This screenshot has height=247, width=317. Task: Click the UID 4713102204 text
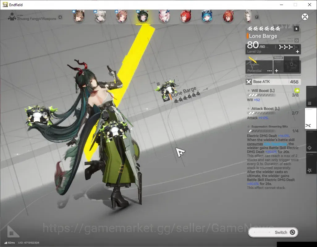point(28,243)
